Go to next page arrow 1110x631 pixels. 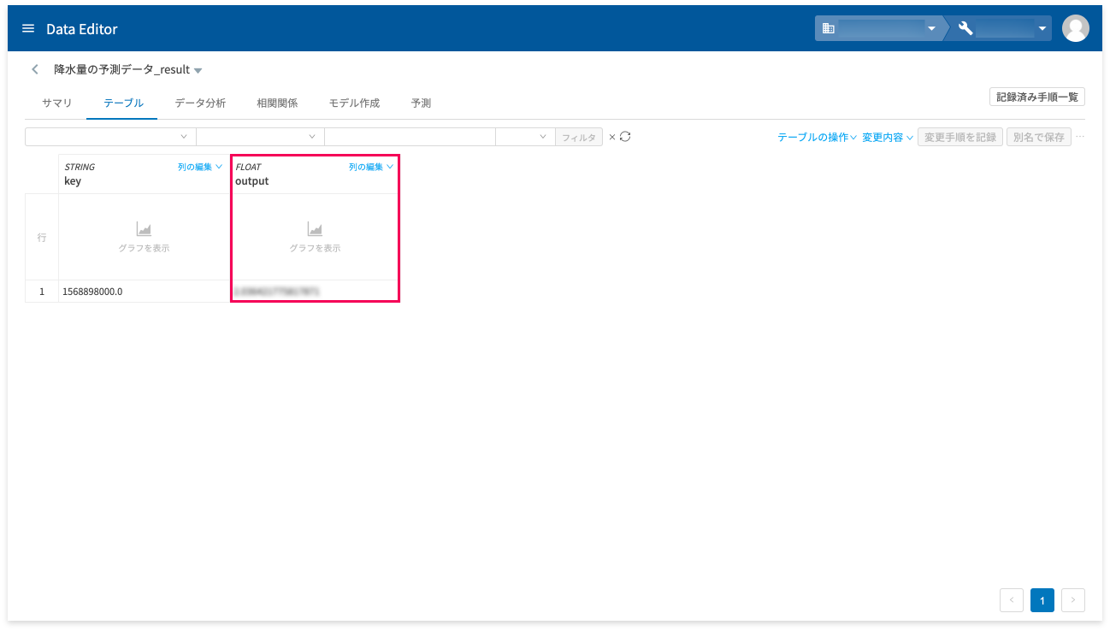pyautogui.click(x=1073, y=600)
